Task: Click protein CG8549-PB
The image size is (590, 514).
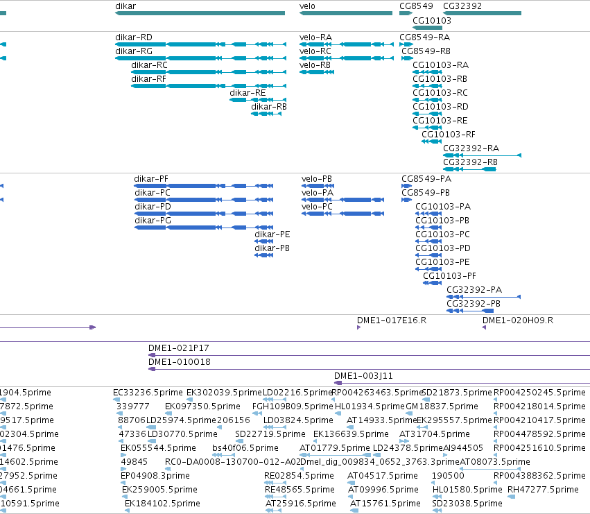Action: [426, 193]
